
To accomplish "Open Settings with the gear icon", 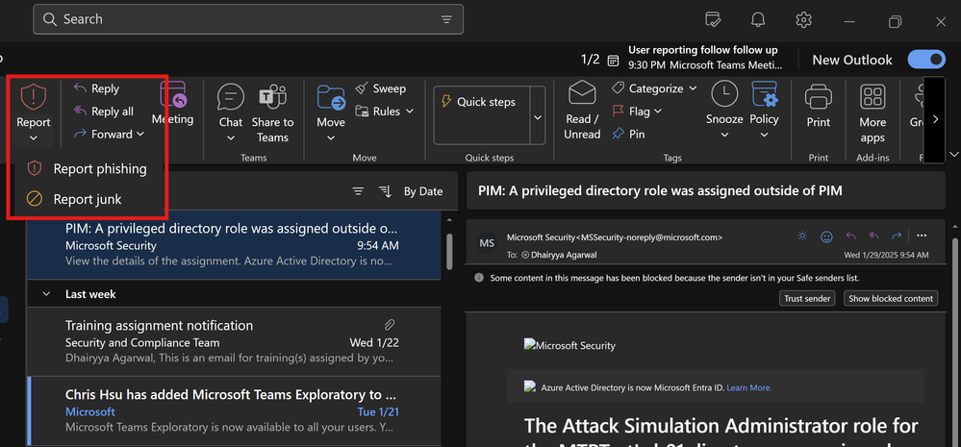I will 803,20.
